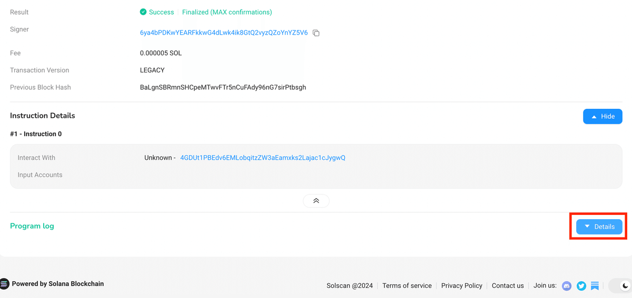Click the Solscan @2024 footer text

(350, 286)
